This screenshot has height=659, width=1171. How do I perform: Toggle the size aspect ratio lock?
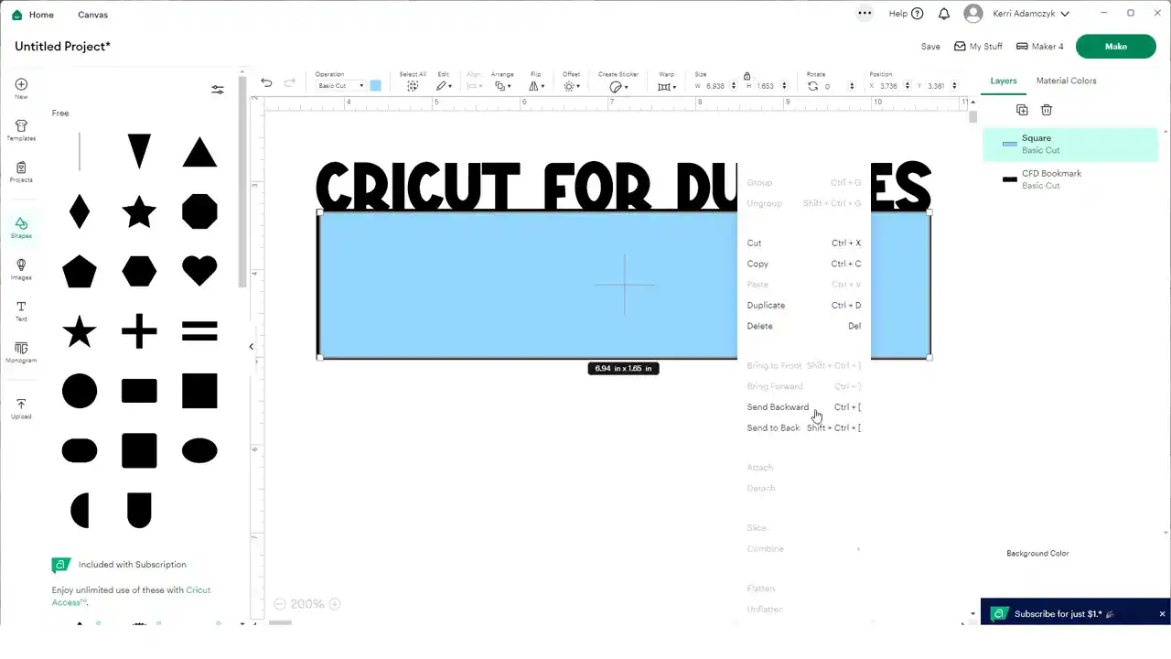coord(747,76)
